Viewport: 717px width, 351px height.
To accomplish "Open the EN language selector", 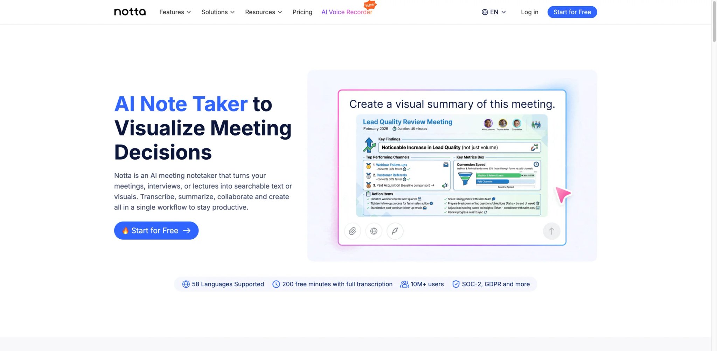I will pyautogui.click(x=494, y=12).
